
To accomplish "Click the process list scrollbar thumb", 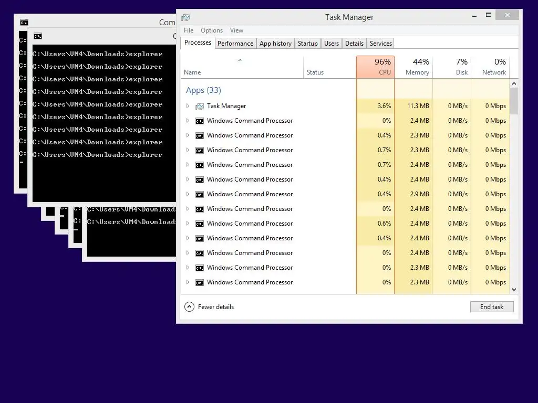I will pos(514,101).
